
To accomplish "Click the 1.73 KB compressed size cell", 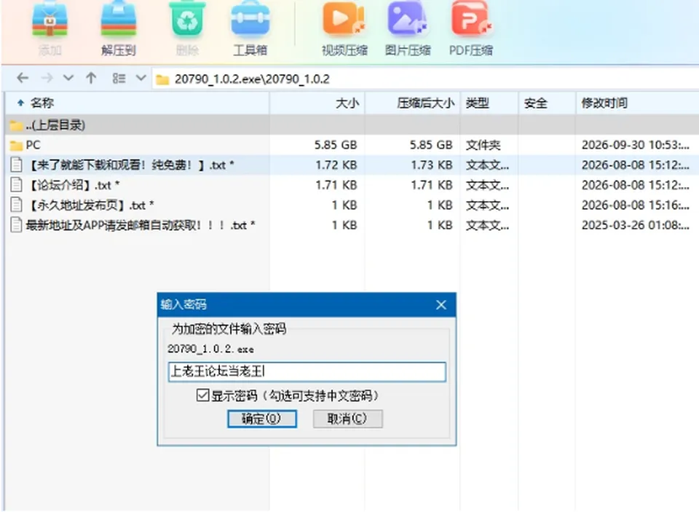I will tap(432, 165).
